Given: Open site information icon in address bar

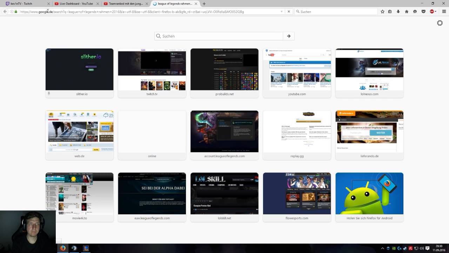Looking at the screenshot, I should click(12, 12).
